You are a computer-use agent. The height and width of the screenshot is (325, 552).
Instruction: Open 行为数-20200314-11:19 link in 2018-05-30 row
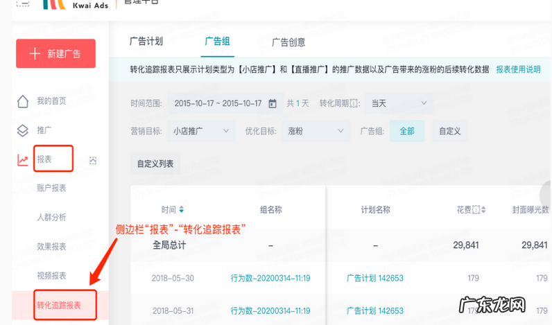[x=270, y=278]
